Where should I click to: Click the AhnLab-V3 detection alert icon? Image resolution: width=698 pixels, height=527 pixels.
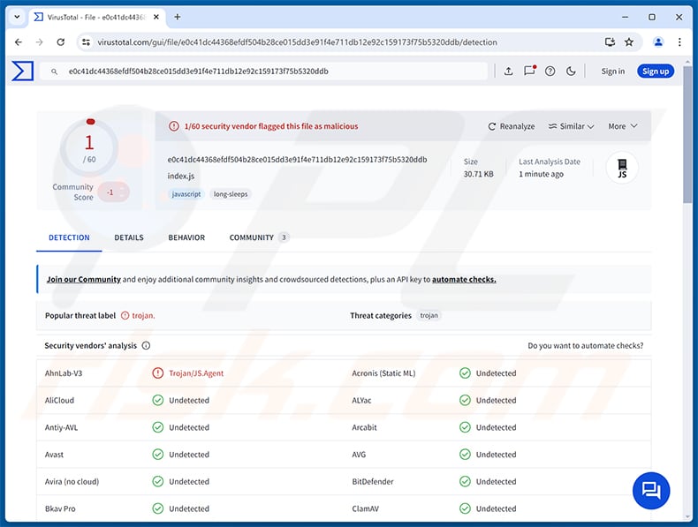point(157,373)
